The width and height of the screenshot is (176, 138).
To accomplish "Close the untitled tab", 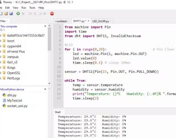I will point(69,21).
